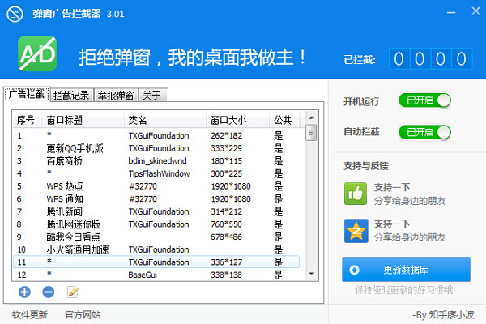Screen dimensions: 486x324
Task: Open the 软件更新 link
Action: 30,314
